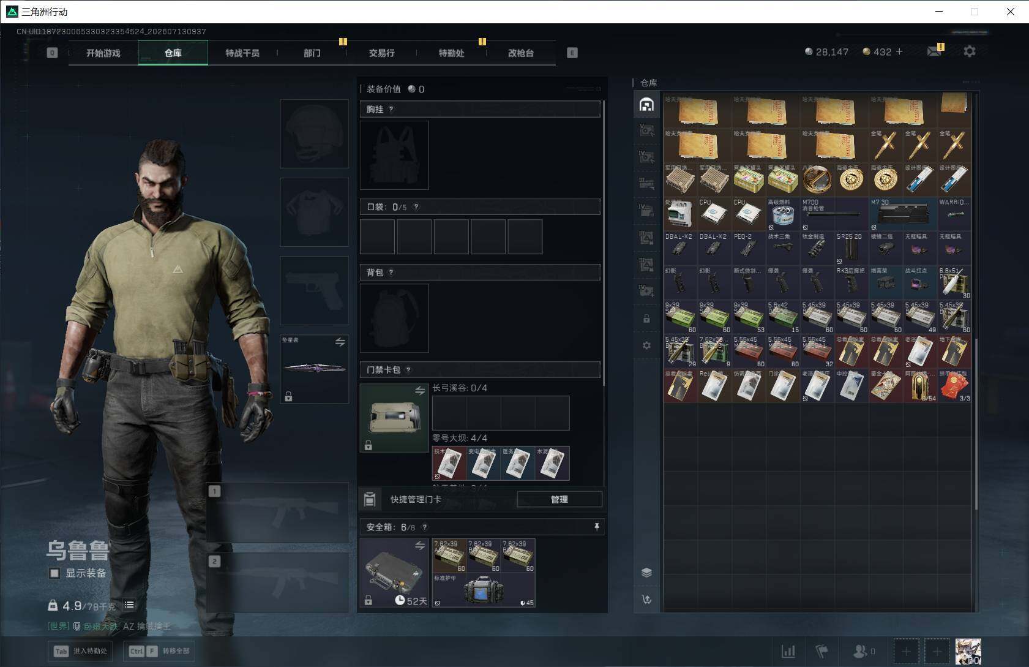Open the warehouse lock icon in sidebar
Viewport: 1029px width, 667px height.
(646, 318)
